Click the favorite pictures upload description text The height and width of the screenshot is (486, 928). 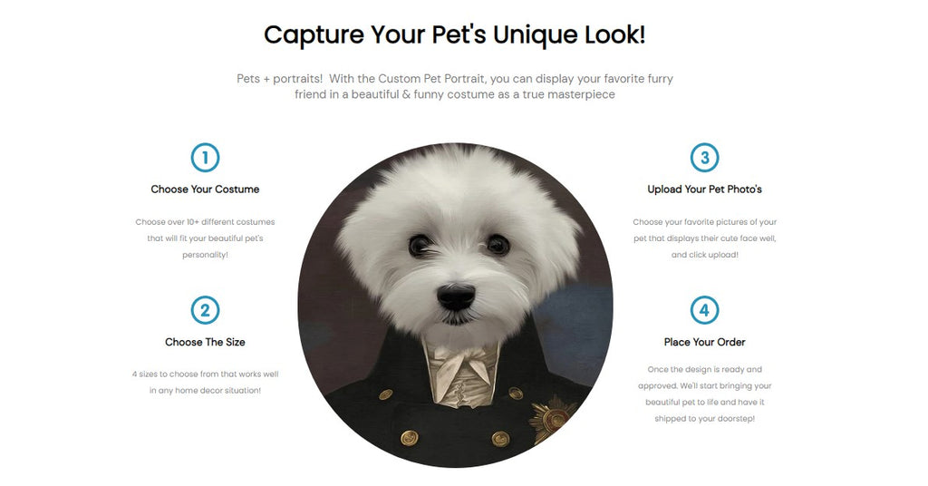click(704, 238)
